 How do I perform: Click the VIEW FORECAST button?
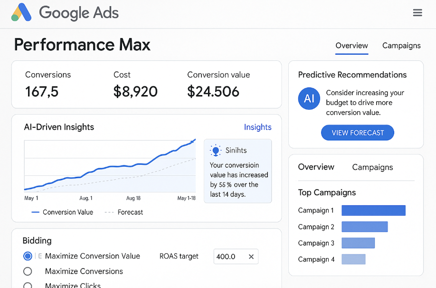[358, 133]
